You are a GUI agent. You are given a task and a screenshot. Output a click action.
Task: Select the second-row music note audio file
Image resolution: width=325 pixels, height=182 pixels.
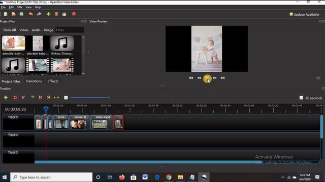(13, 65)
